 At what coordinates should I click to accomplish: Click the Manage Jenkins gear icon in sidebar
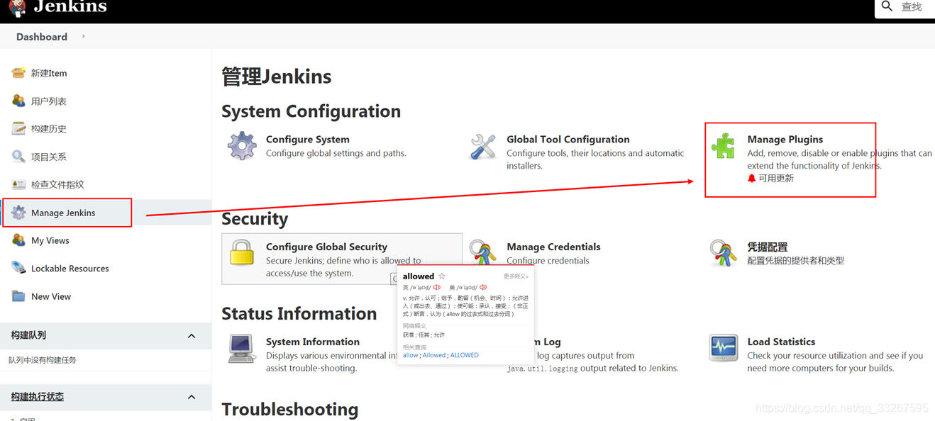coord(18,213)
